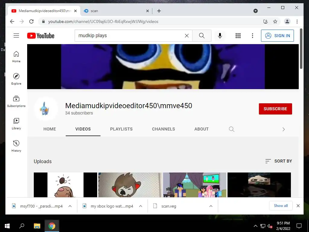Open File Explorer from the taskbar

pyautogui.click(x=37, y=226)
